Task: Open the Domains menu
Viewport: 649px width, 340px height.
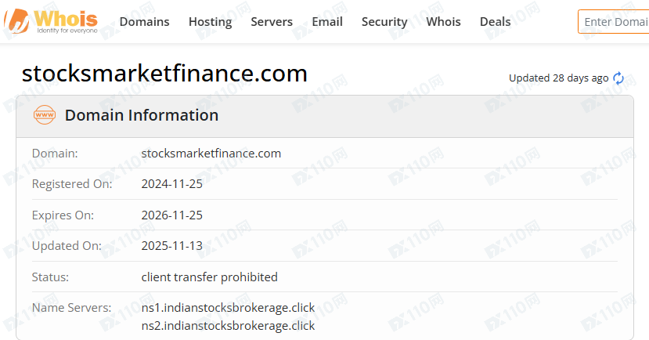Action: click(x=144, y=22)
